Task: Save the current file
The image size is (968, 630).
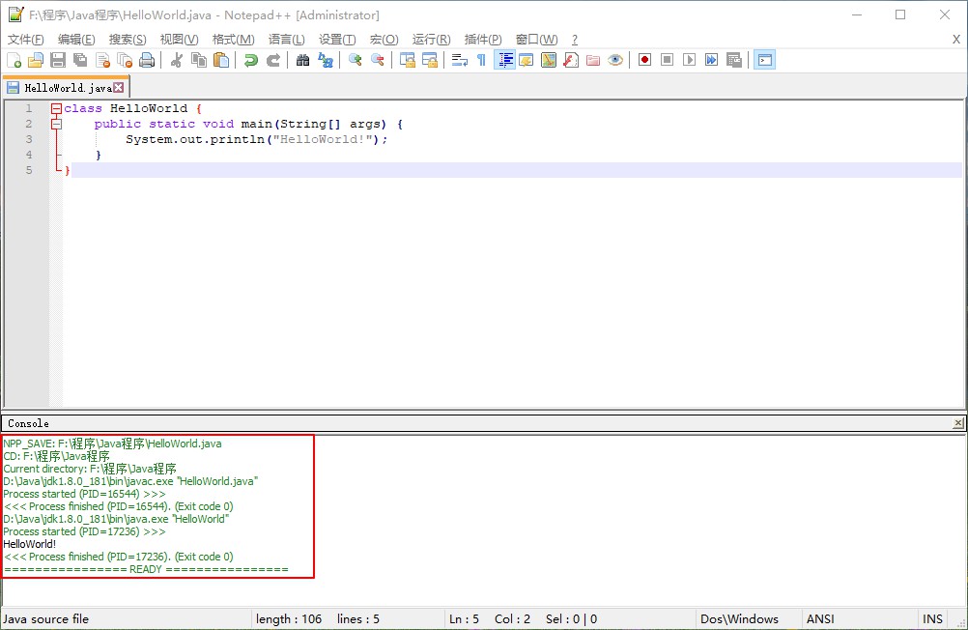Action: click(x=58, y=60)
